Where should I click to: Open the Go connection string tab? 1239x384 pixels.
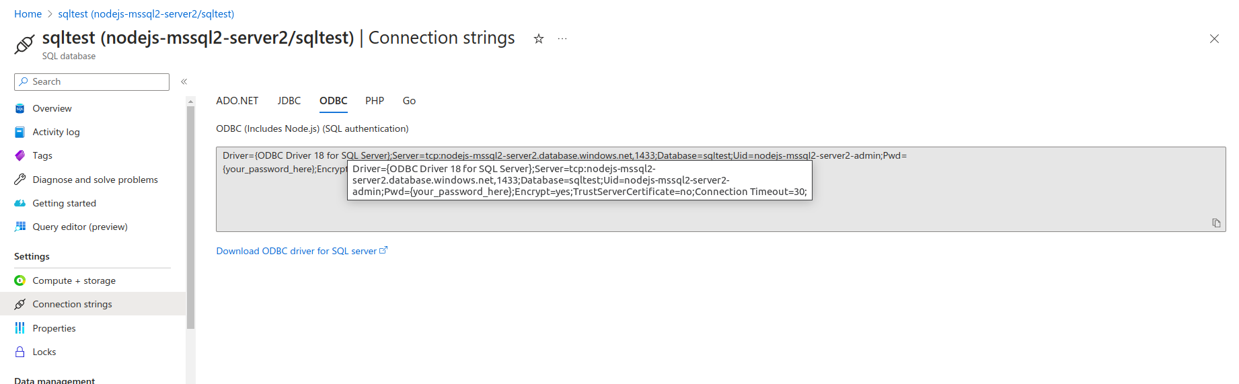(x=409, y=101)
